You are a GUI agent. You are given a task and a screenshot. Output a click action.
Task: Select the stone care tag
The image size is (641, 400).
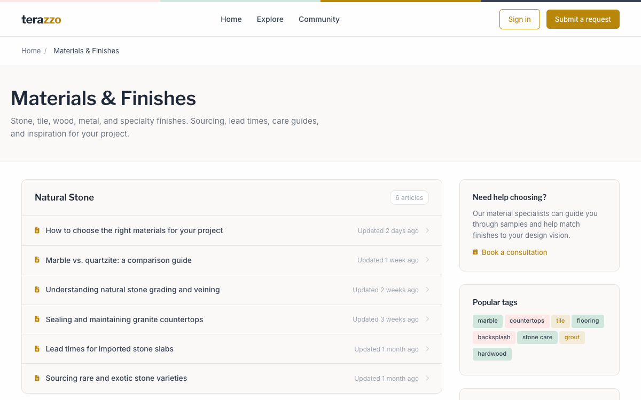(x=537, y=338)
